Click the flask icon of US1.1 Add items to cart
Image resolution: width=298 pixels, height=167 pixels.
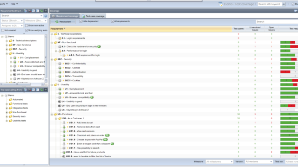pos(64,122)
